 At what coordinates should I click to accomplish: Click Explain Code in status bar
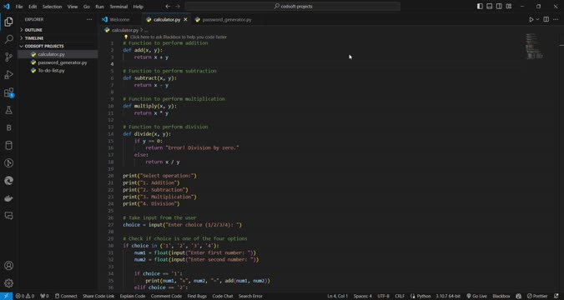133,296
